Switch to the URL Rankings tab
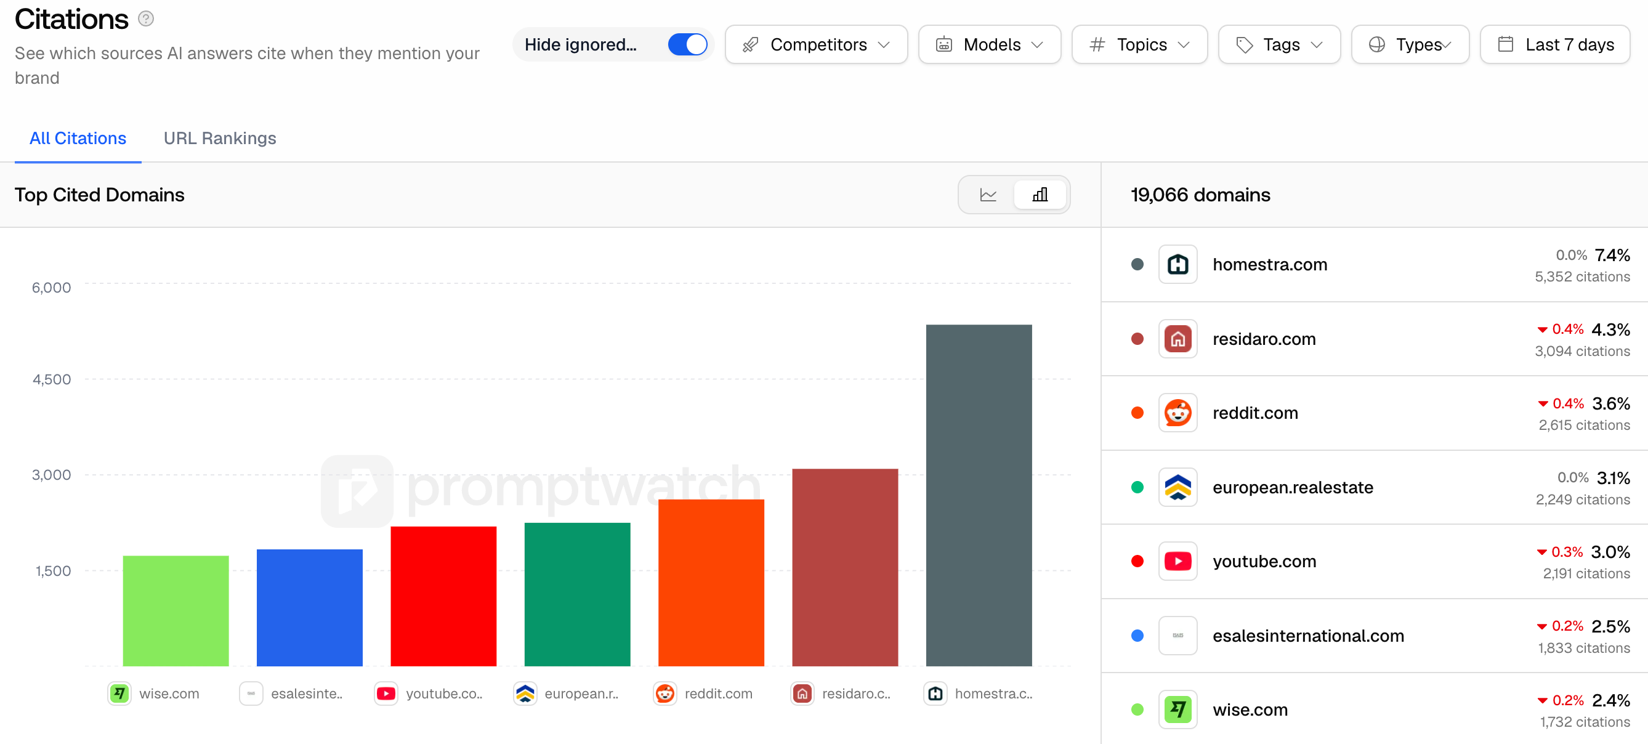1648x744 pixels. point(219,138)
